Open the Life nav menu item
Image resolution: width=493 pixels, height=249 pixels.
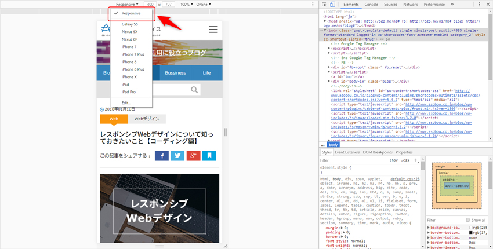[x=206, y=73]
